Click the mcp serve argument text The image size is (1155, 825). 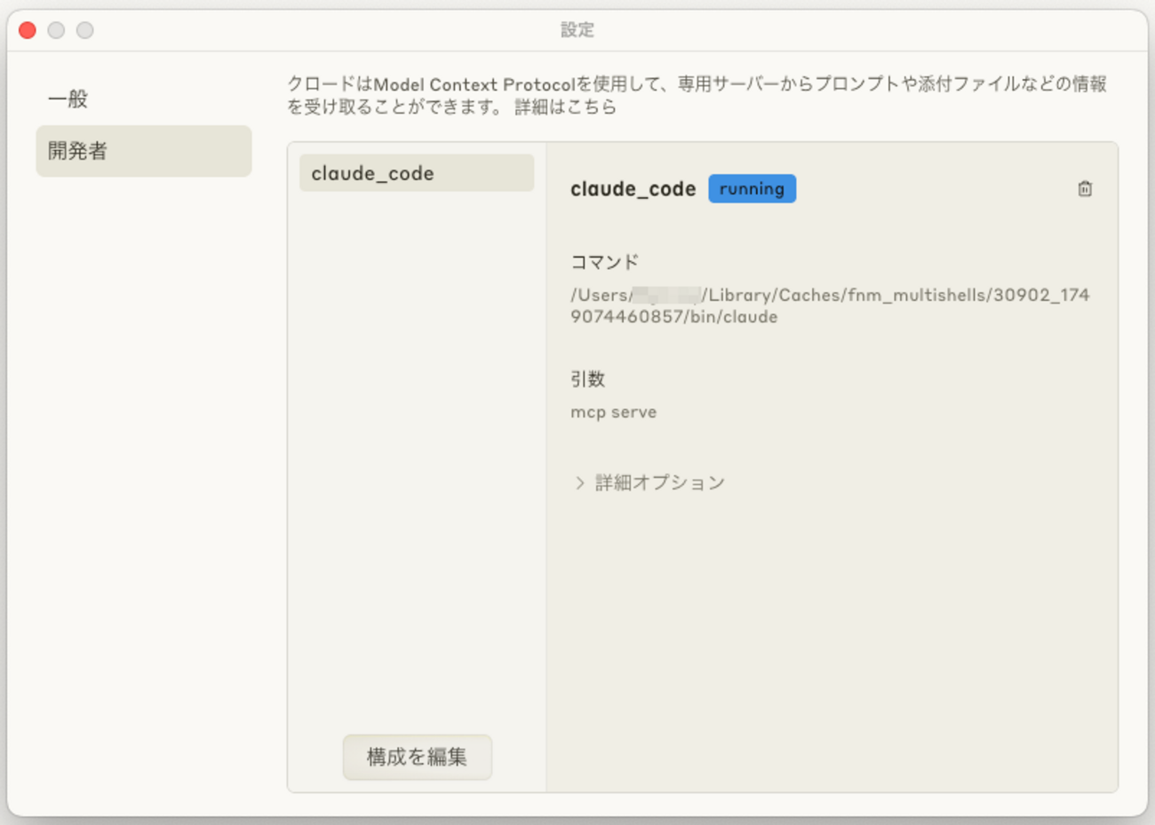[614, 412]
